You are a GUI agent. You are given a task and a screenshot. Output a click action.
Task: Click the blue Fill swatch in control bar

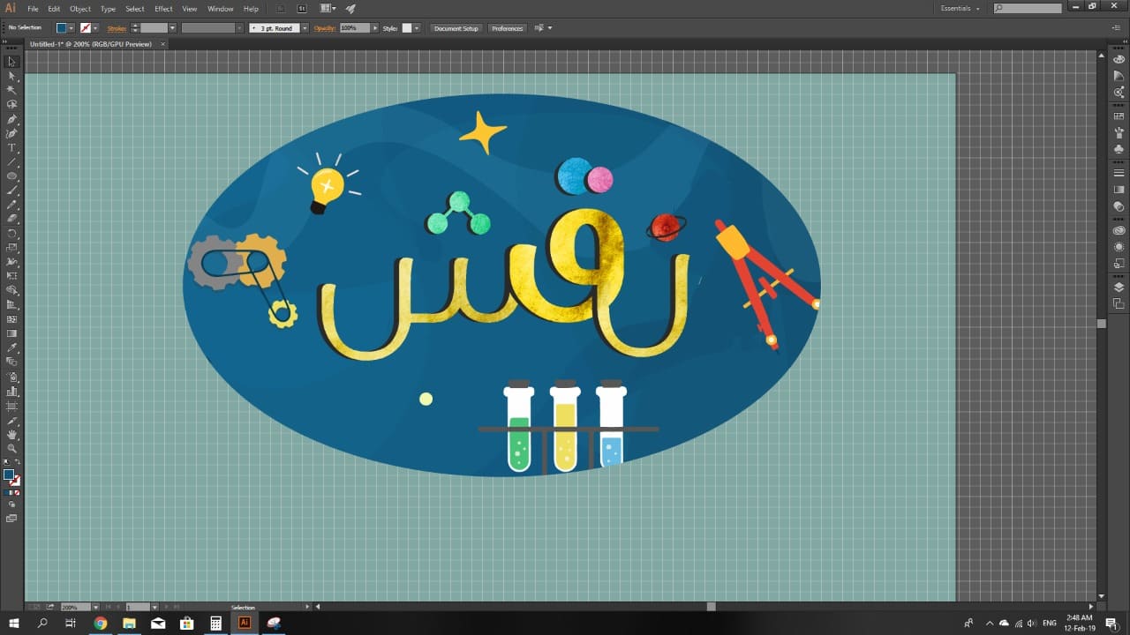[62, 28]
